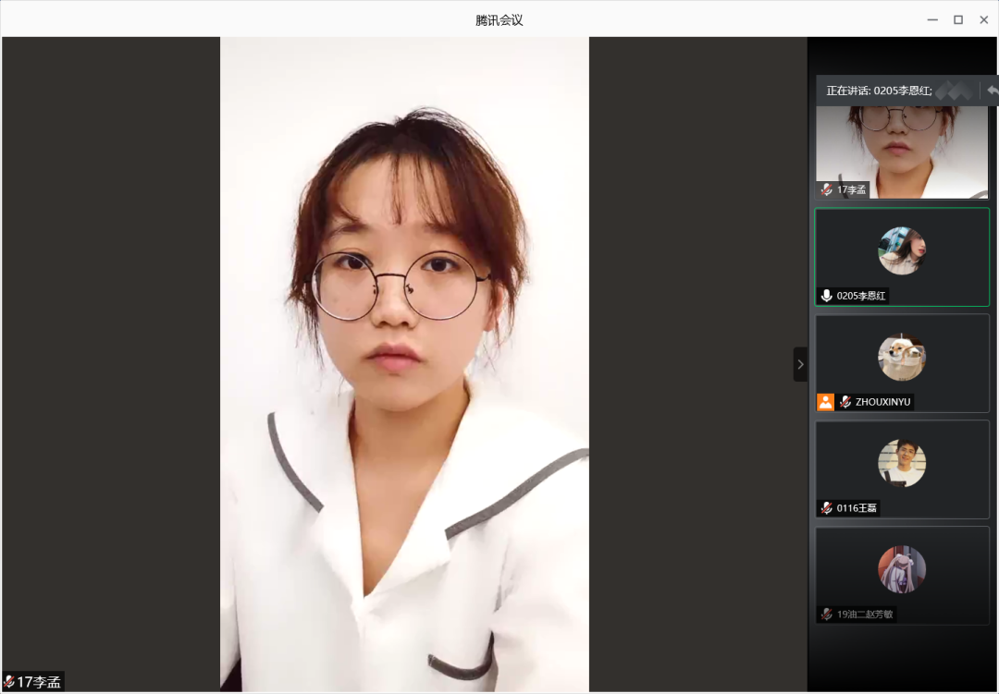Click the anime avatar of 19油二赵芳敏
999x694 pixels.
[902, 569]
